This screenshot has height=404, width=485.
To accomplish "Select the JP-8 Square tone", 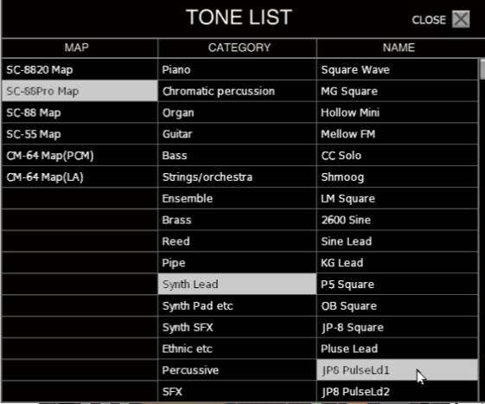I will pos(397,327).
